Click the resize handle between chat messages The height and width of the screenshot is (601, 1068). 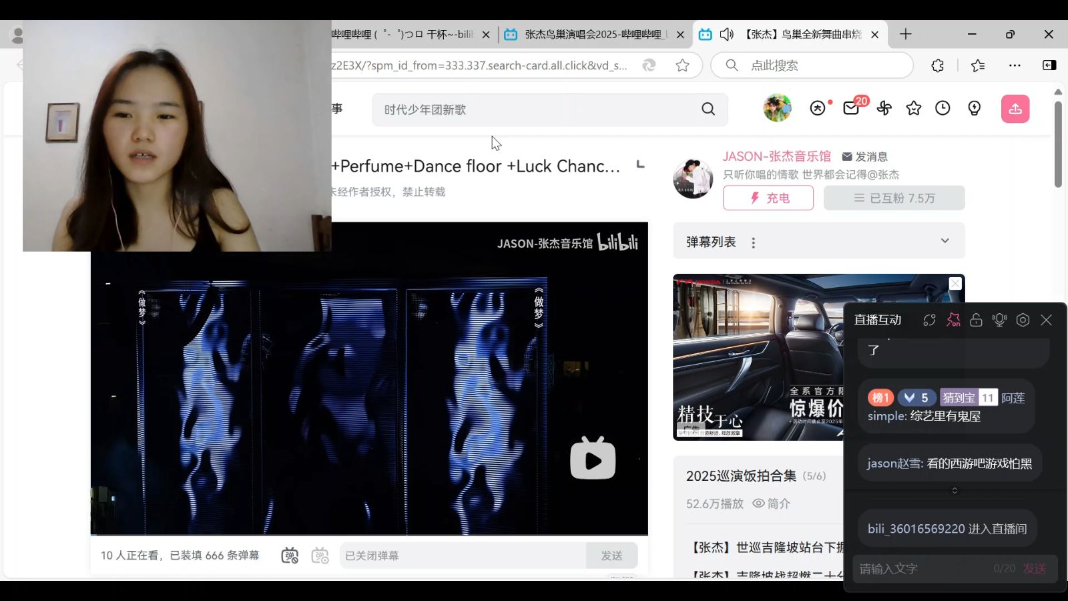pyautogui.click(x=955, y=491)
